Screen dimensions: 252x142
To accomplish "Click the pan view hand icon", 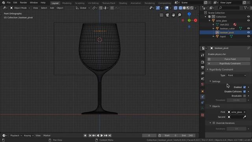I will [x=173, y=15].
